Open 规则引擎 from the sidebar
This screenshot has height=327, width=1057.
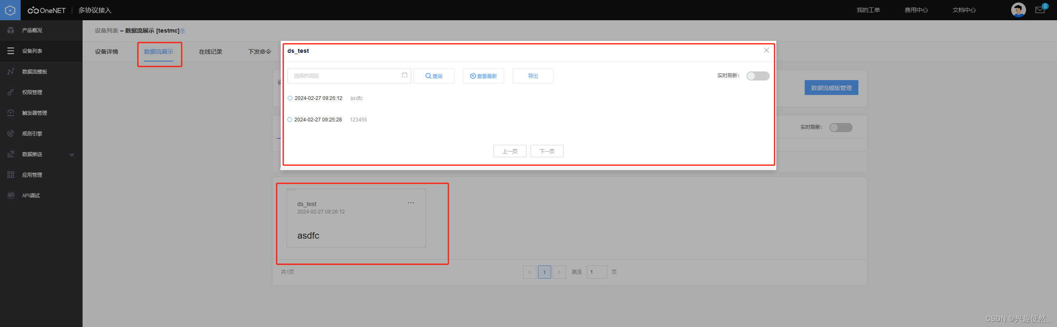[x=32, y=134]
